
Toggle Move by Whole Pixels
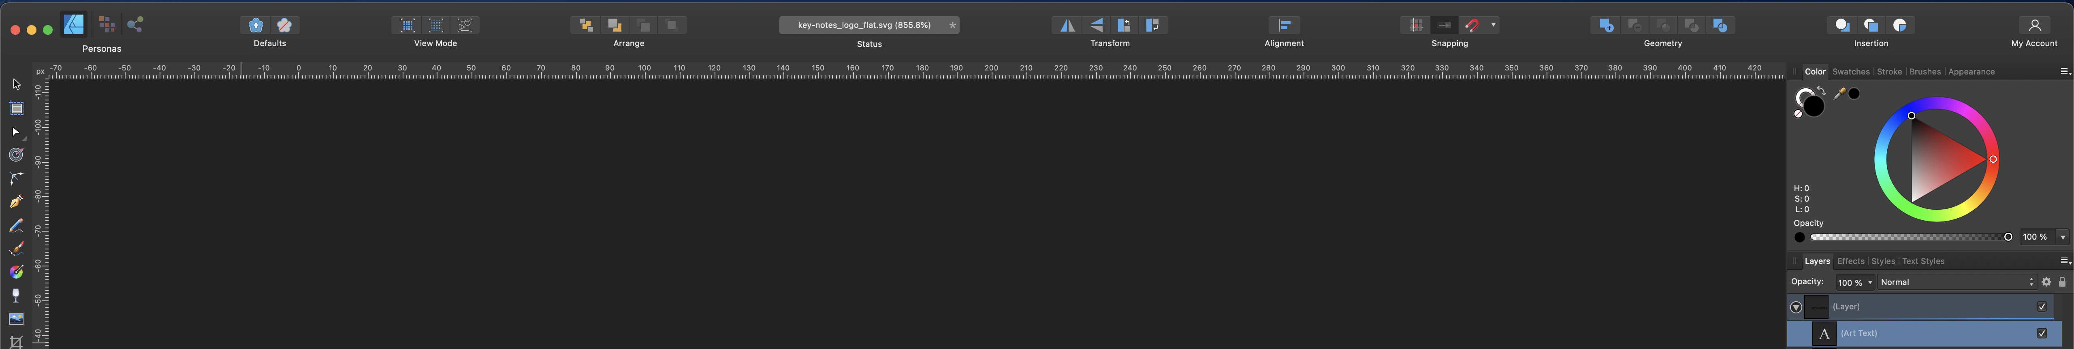[1444, 25]
